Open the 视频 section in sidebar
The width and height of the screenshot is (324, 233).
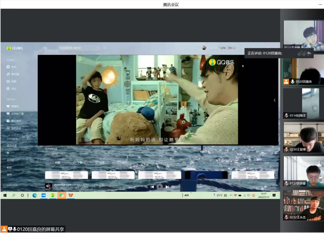(12, 81)
